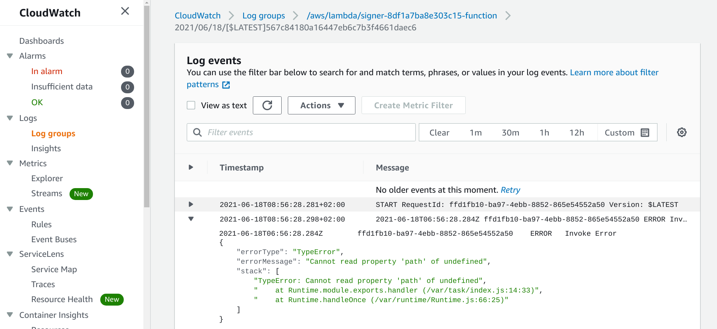Click the 0 badge next to In alarm

coord(127,71)
